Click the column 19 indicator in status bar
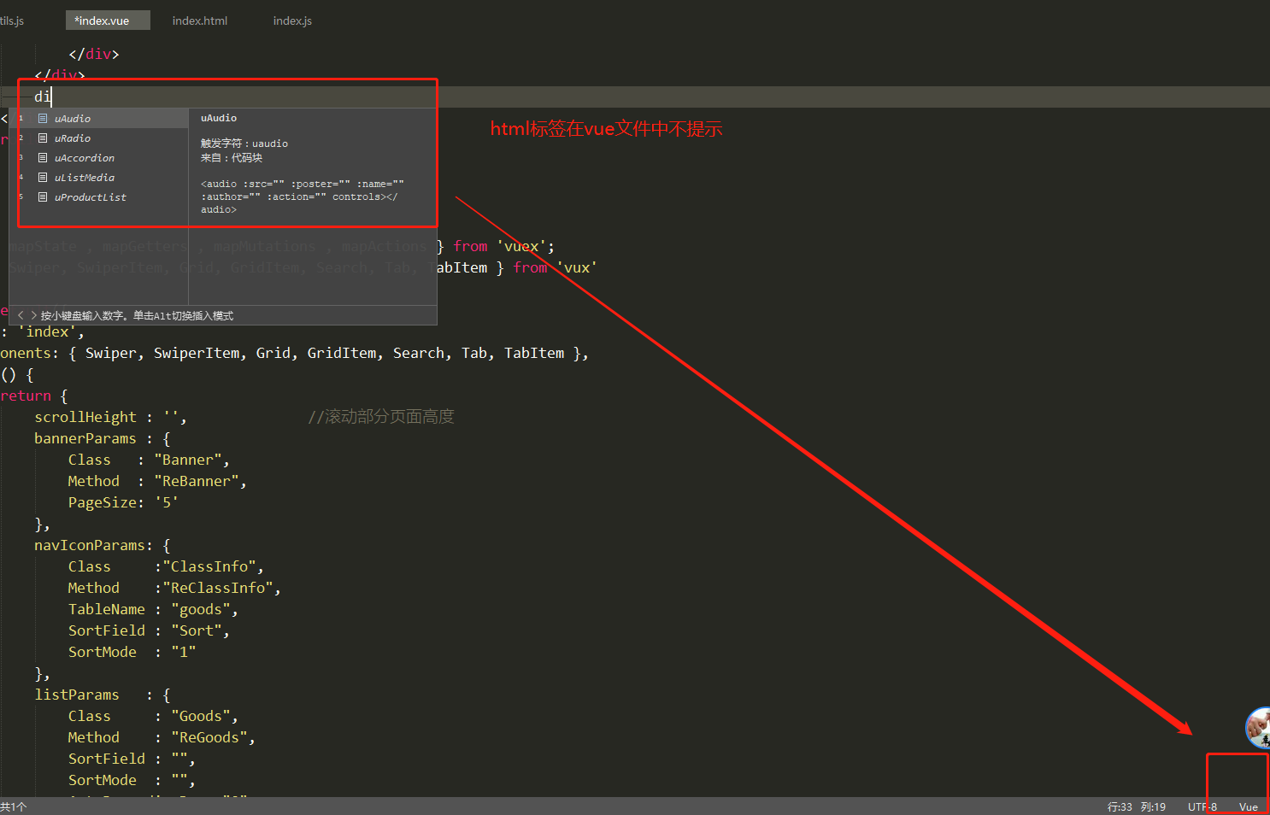1270x815 pixels. click(1153, 806)
